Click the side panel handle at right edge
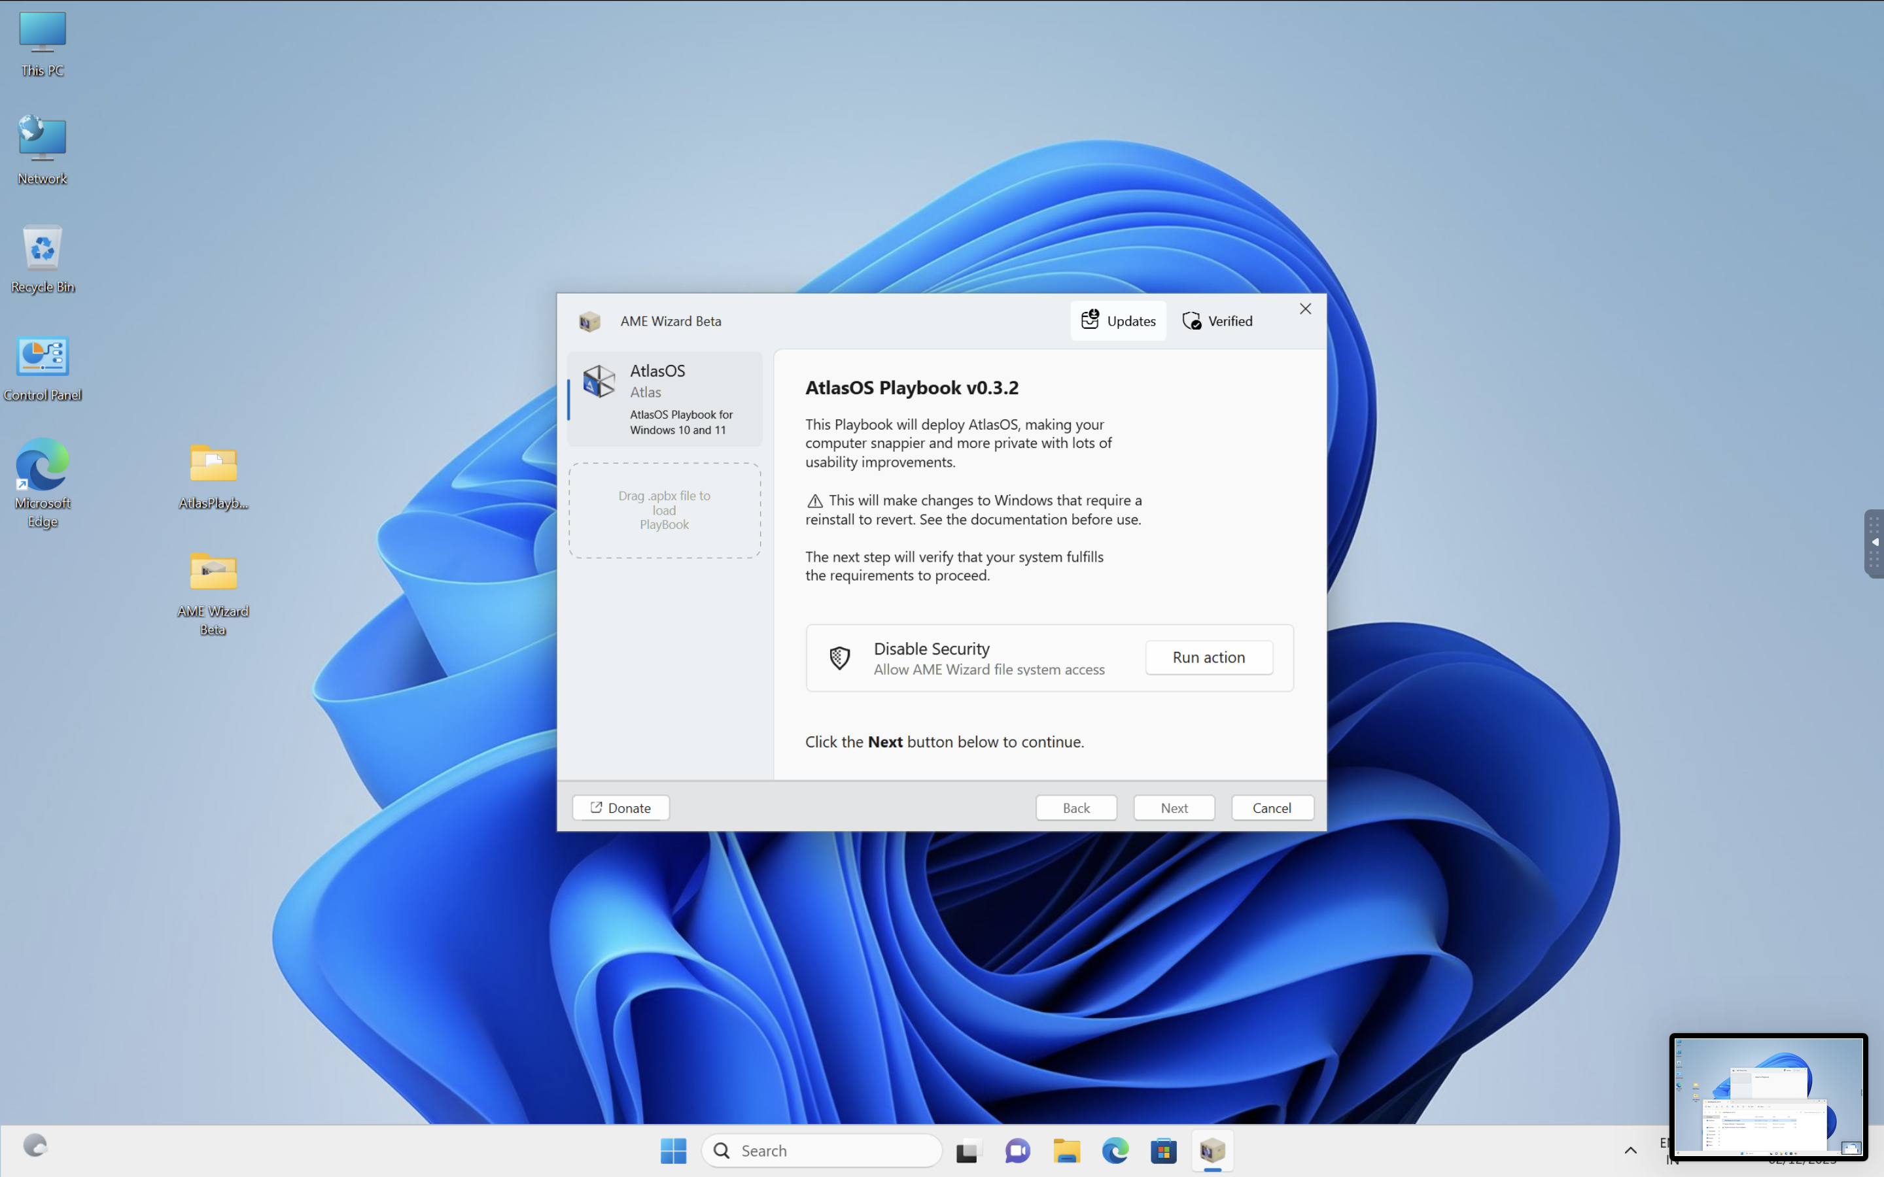1884x1177 pixels. [1875, 543]
